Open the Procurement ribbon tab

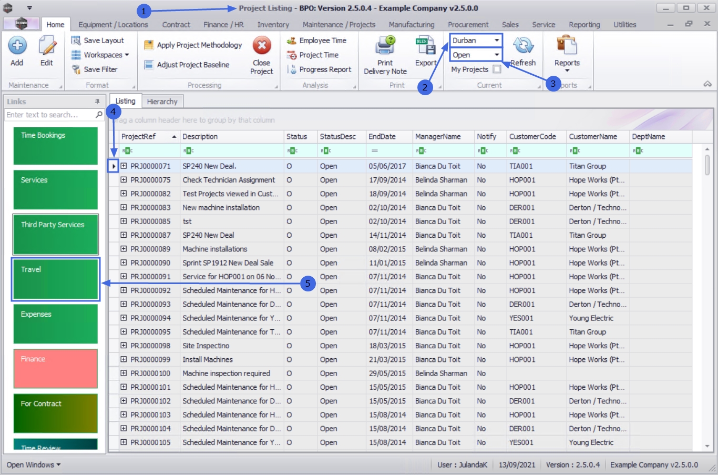pyautogui.click(x=468, y=25)
